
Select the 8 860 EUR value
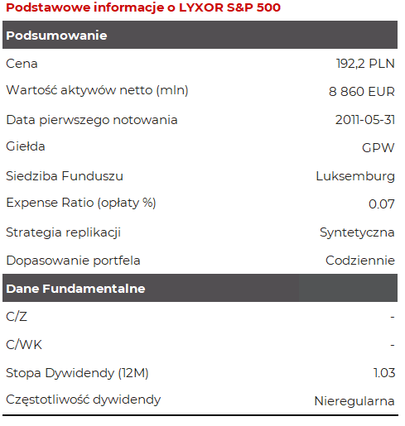tap(362, 92)
